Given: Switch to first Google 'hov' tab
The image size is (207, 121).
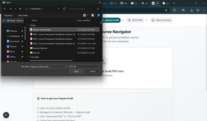Looking at the screenshot, I should [x=134, y=3].
